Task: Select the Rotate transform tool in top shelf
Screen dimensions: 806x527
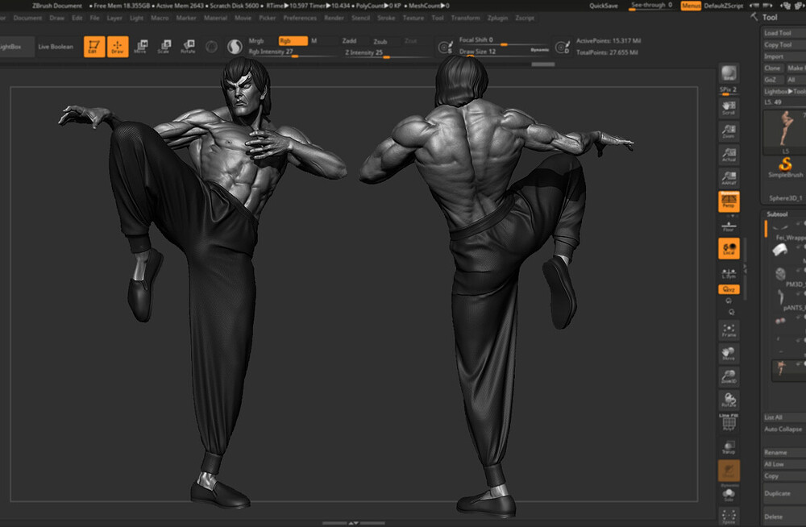Action: pos(188,47)
